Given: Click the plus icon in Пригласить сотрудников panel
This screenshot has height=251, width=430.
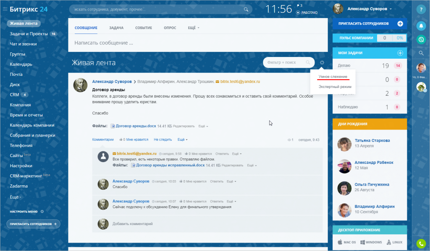Looking at the screenshot, I should [400, 23].
